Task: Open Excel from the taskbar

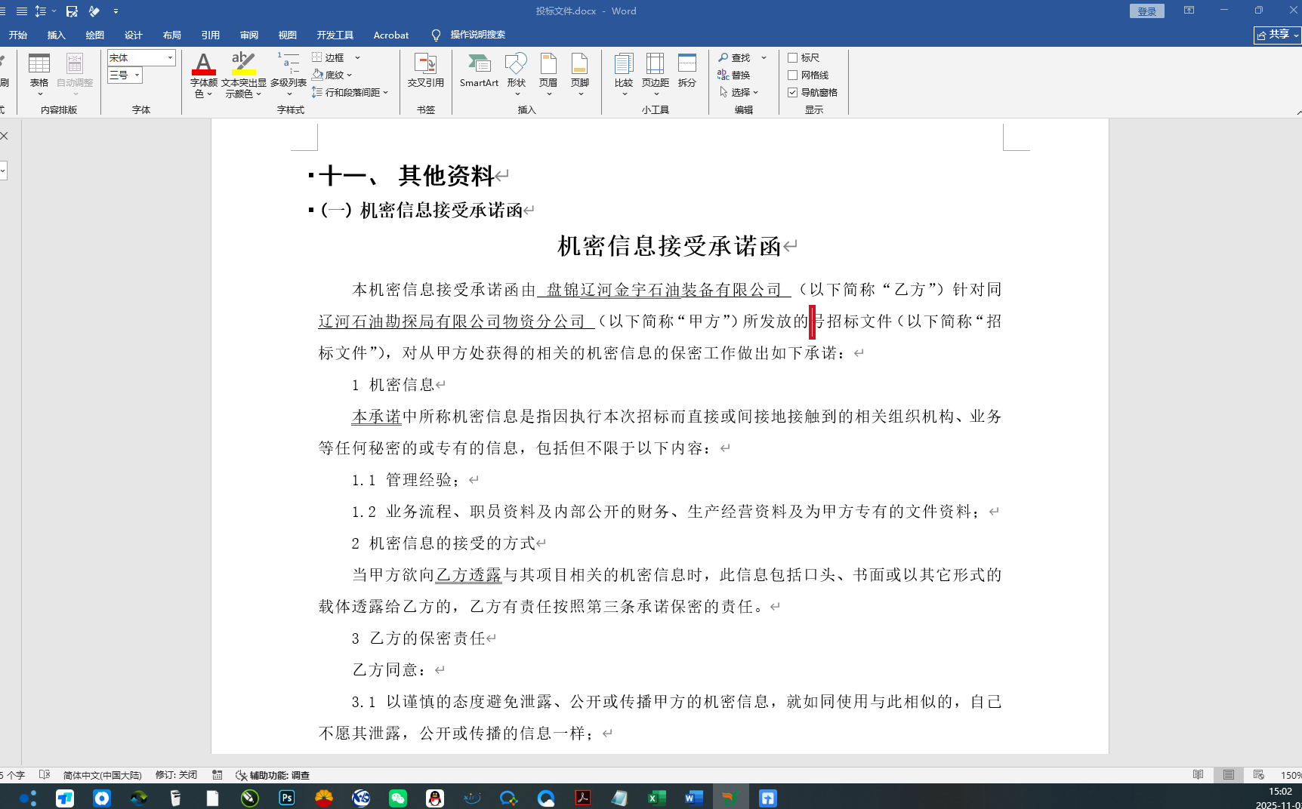Action: click(656, 798)
